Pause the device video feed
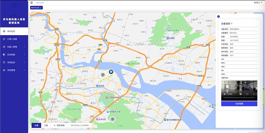This screenshot has height=133, width=265. click(224, 94)
